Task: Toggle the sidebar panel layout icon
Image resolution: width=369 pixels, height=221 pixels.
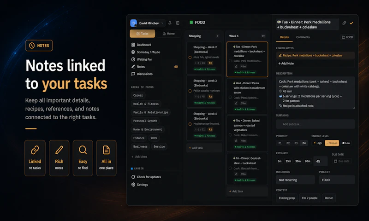Action: [x=178, y=23]
